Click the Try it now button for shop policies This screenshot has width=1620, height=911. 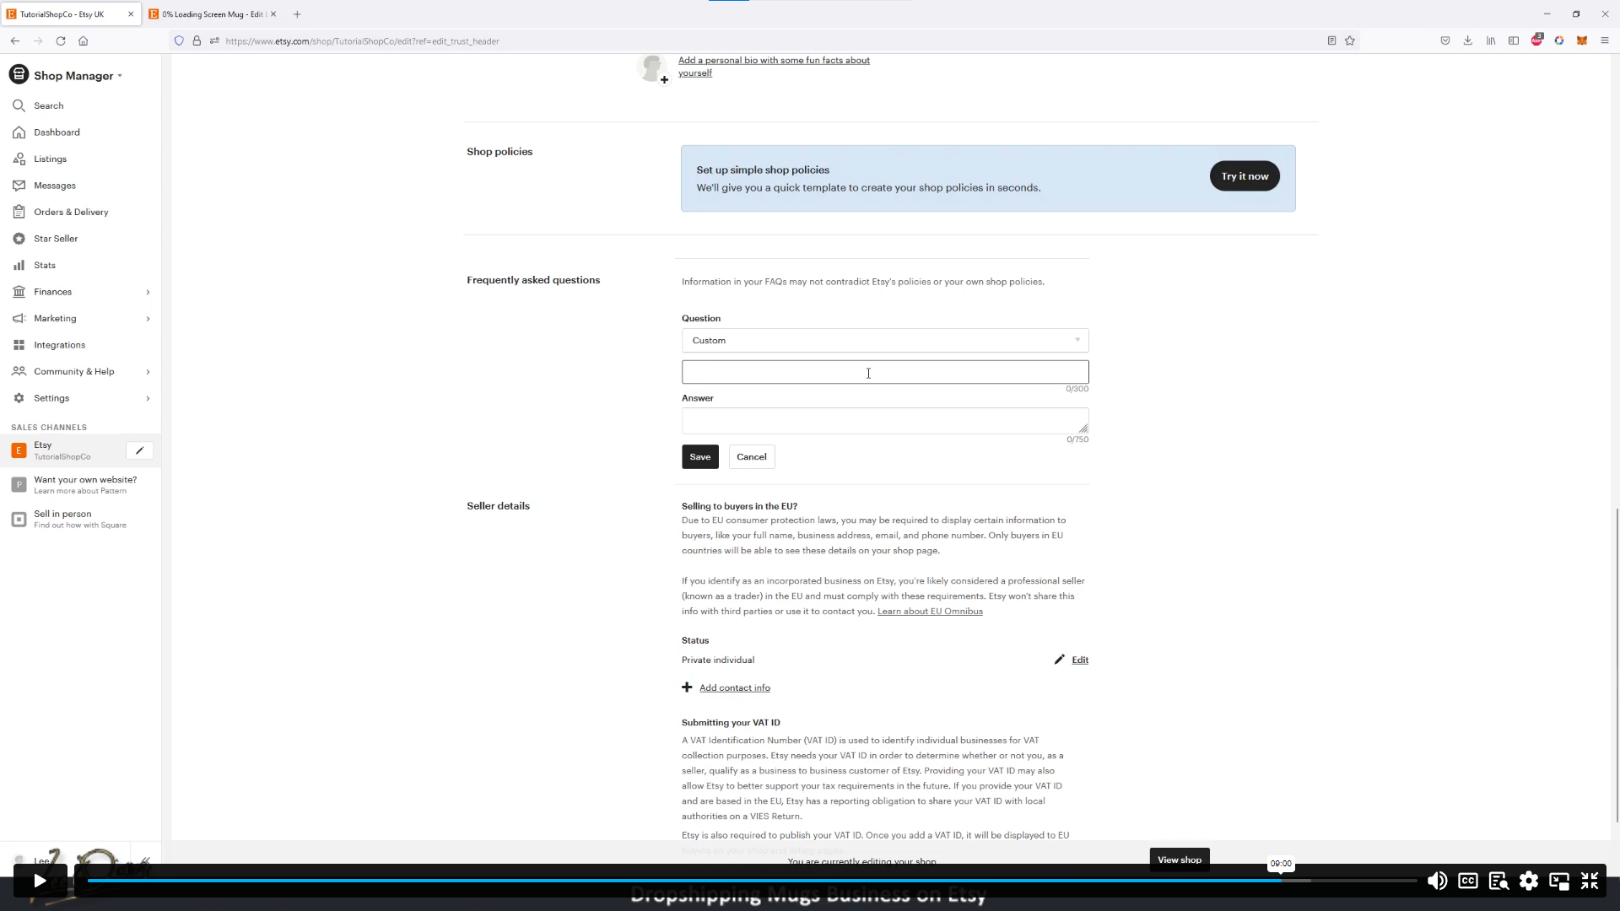[x=1244, y=175]
